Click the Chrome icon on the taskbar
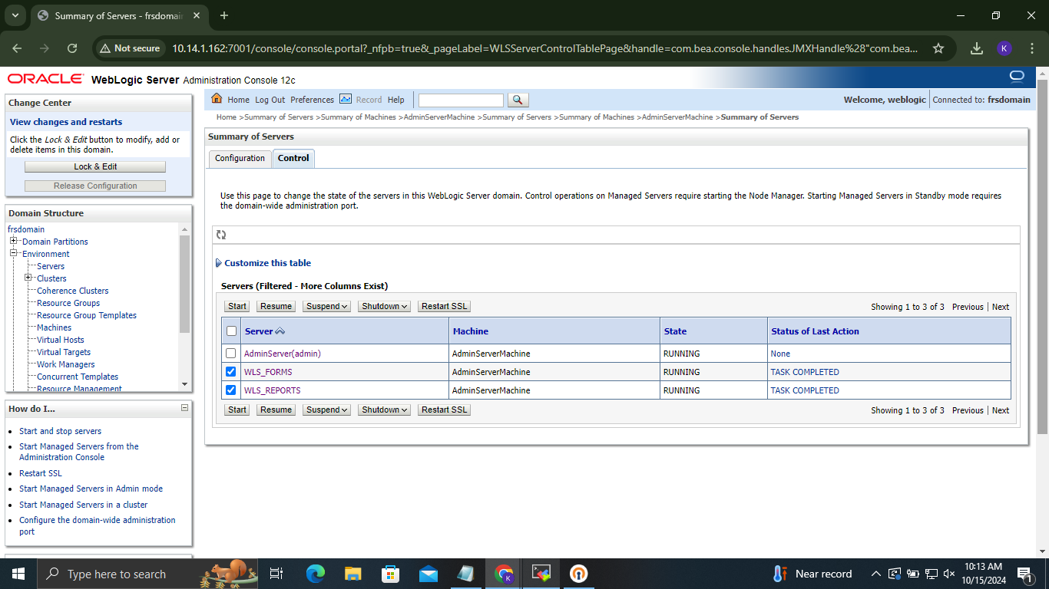The height and width of the screenshot is (589, 1049). 504,574
